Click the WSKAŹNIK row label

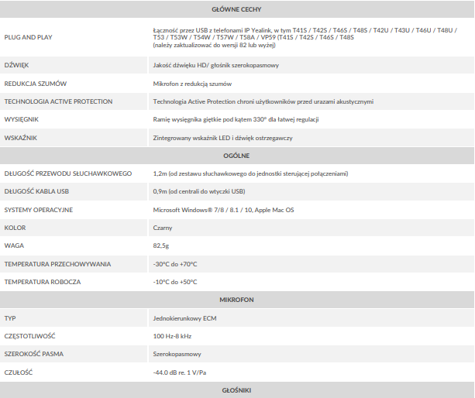[20, 138]
